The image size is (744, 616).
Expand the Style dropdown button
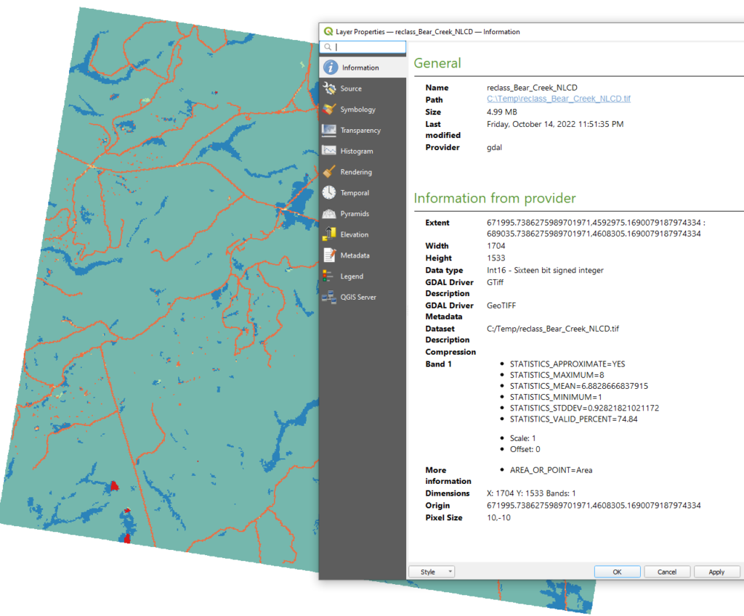pyautogui.click(x=432, y=572)
